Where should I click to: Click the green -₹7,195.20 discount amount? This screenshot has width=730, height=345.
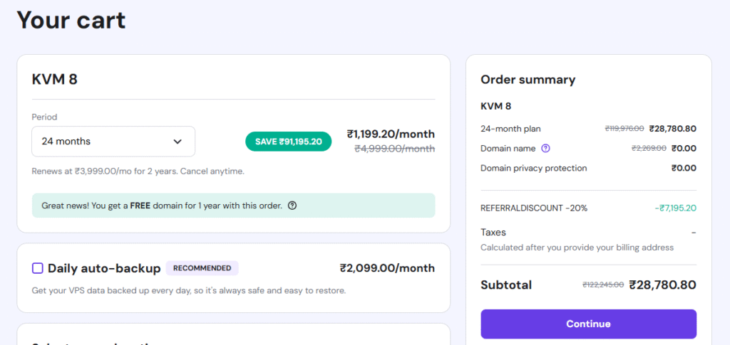[675, 208]
